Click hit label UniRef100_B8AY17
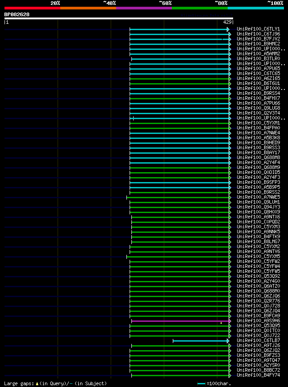Screen dimensions: 288x387 pos(258,152)
